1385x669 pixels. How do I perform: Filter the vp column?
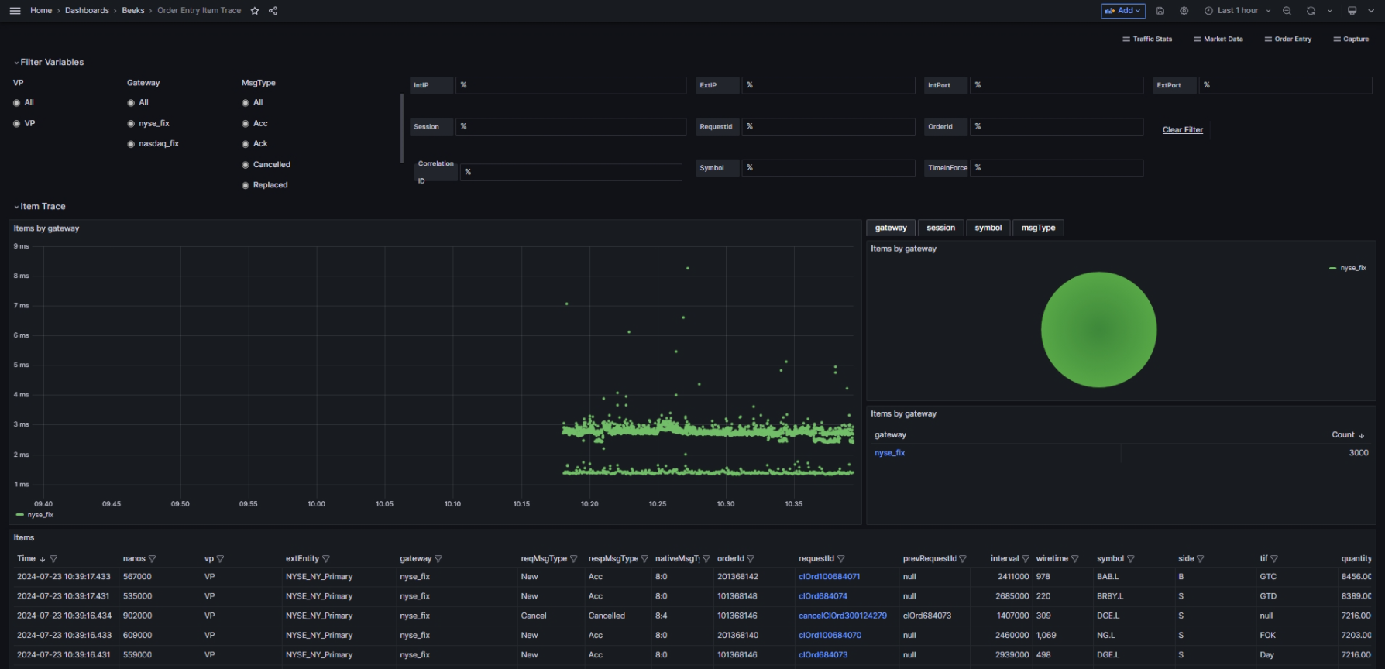(220, 559)
